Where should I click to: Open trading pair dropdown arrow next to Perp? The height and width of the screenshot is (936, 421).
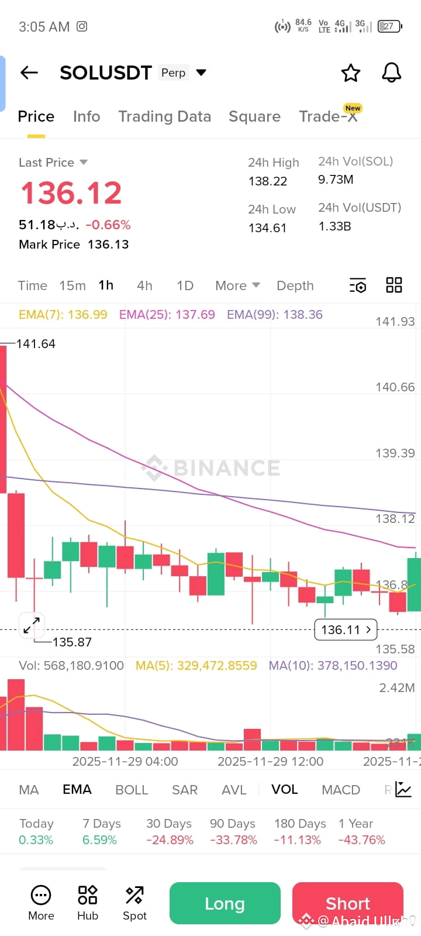coord(201,73)
